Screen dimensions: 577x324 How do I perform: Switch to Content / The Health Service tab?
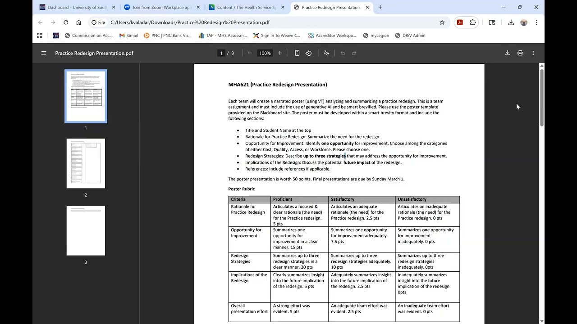246,7
